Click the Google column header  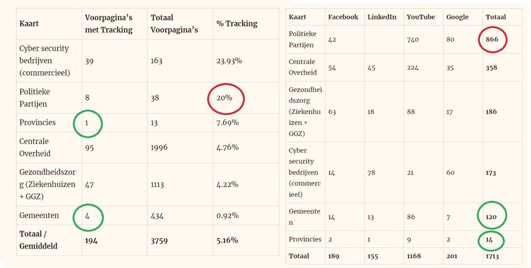pyautogui.click(x=457, y=17)
